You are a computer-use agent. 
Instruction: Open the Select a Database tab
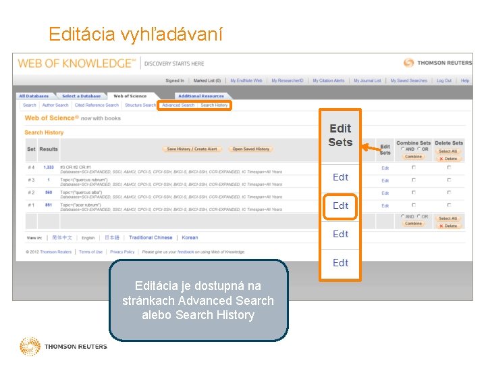[x=81, y=96]
